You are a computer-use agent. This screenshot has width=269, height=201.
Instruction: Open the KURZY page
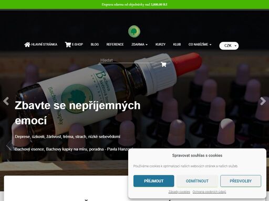click(160, 44)
